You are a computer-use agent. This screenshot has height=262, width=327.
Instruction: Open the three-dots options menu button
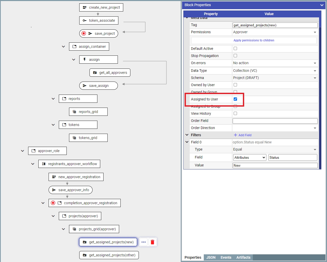point(143,242)
